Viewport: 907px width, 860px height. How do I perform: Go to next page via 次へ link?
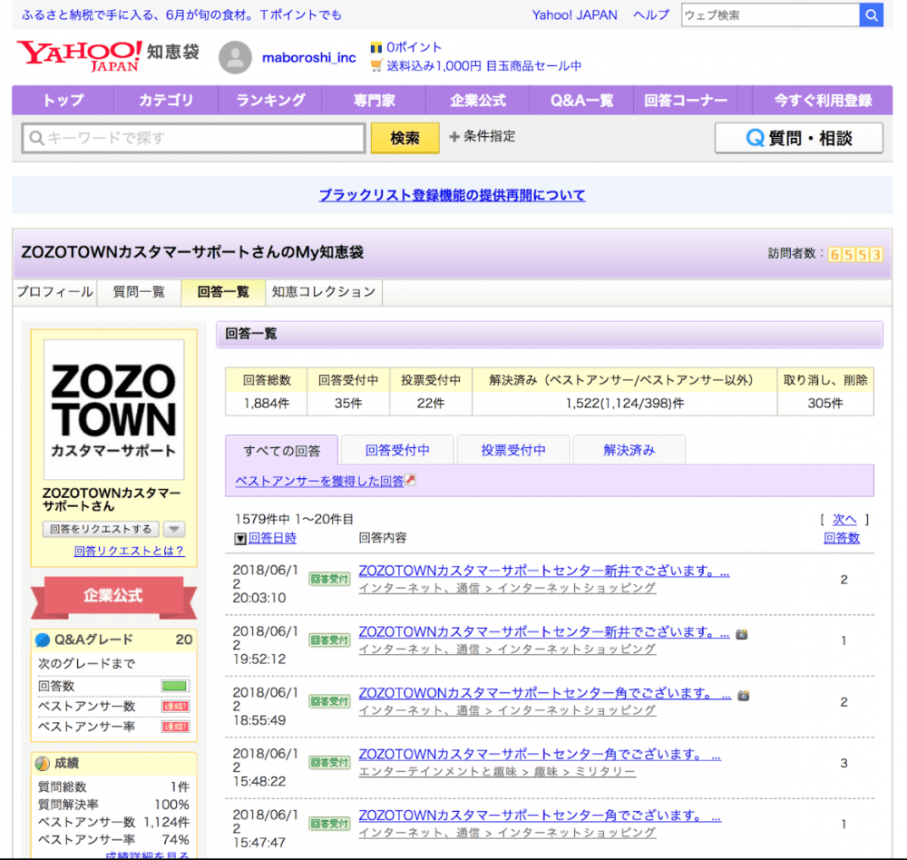[x=844, y=519]
